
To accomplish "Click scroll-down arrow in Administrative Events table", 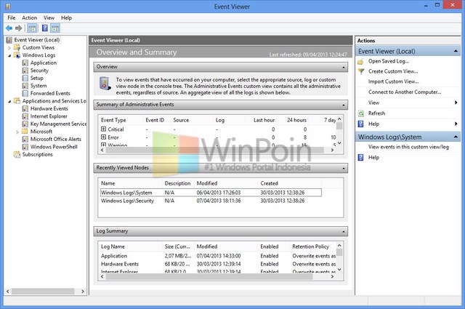I will point(339,143).
